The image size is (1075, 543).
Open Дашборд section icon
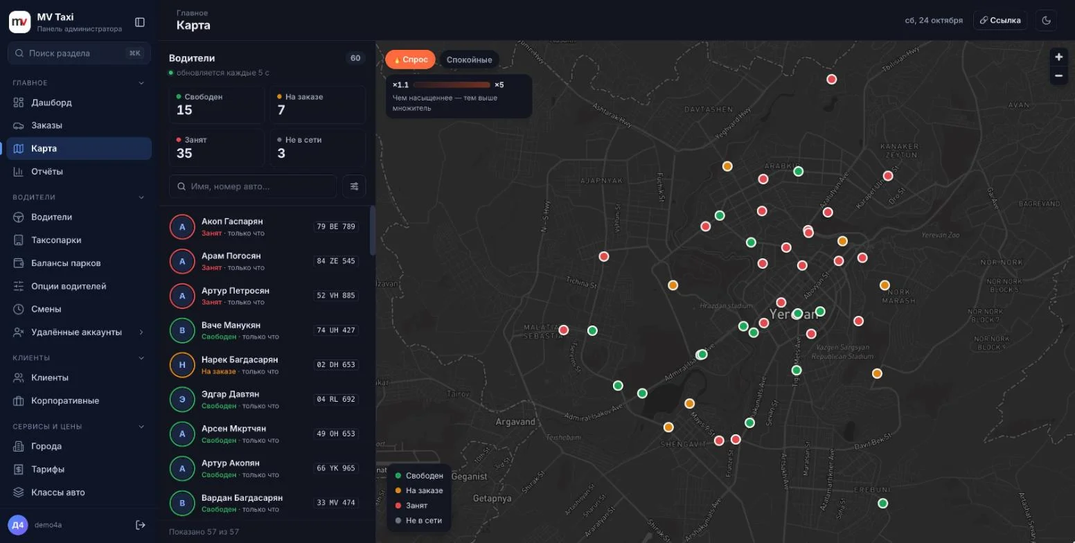point(19,103)
